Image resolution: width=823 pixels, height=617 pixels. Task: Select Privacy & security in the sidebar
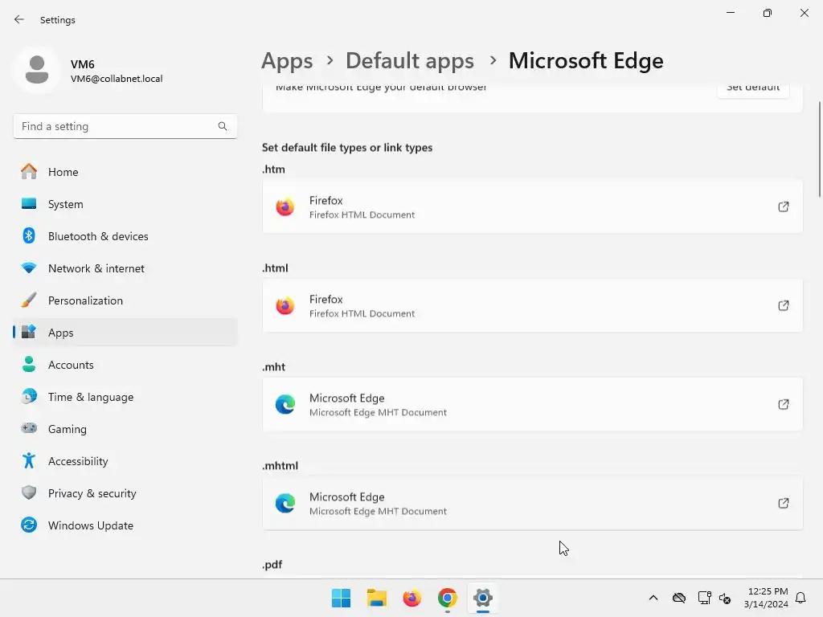[x=92, y=493]
